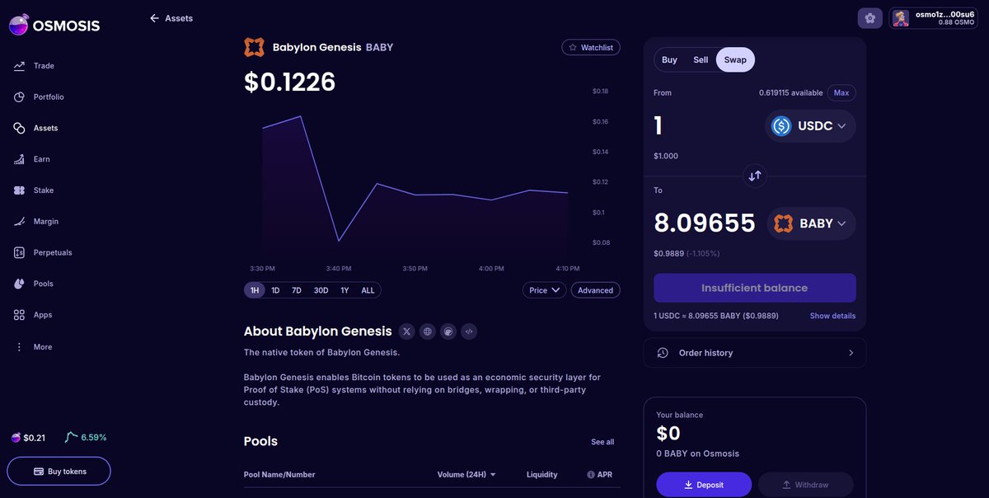
Task: Click the Babylon Genesis token logo
Action: [x=254, y=47]
